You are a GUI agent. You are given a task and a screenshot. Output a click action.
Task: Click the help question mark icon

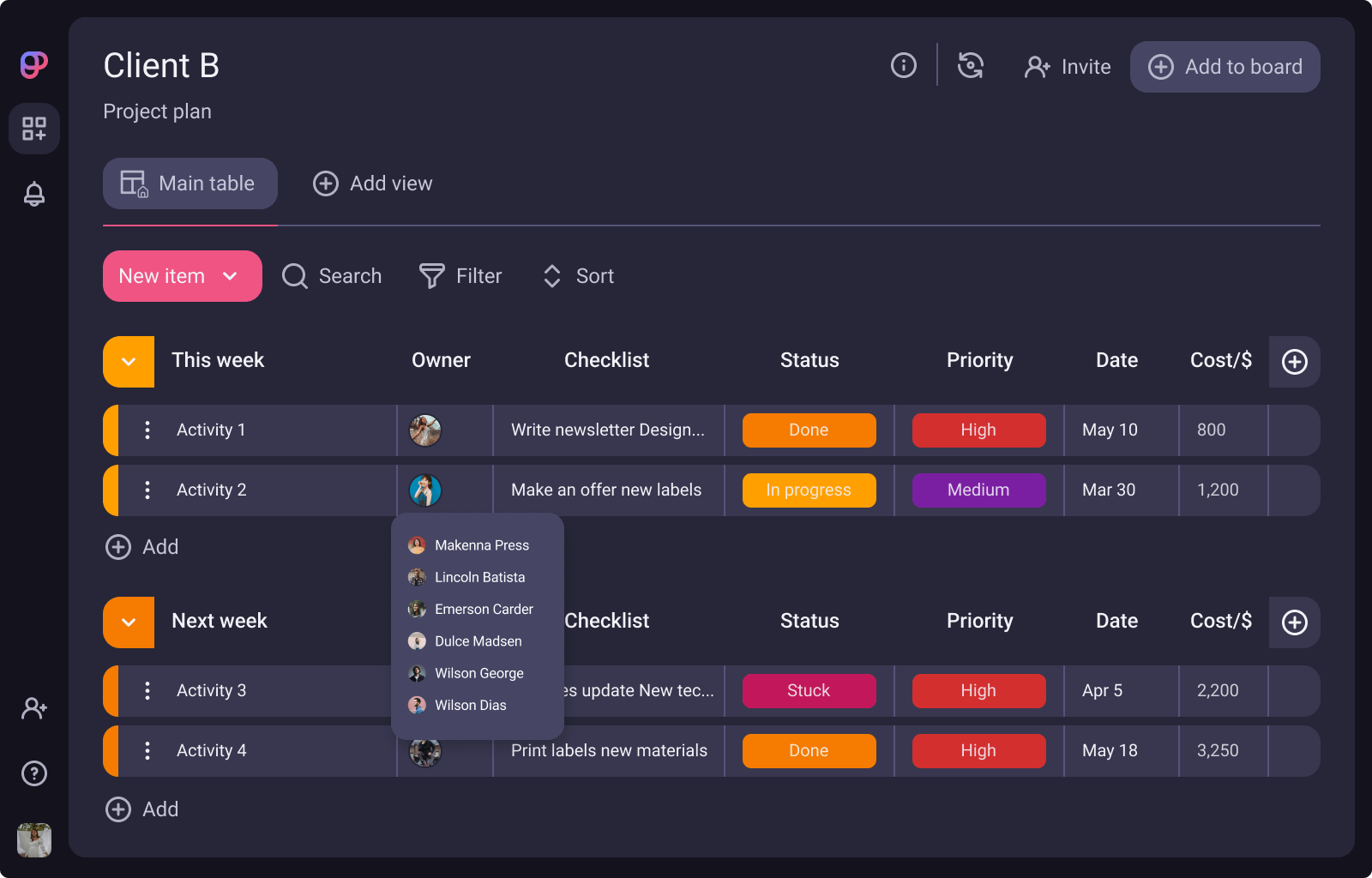(34, 774)
